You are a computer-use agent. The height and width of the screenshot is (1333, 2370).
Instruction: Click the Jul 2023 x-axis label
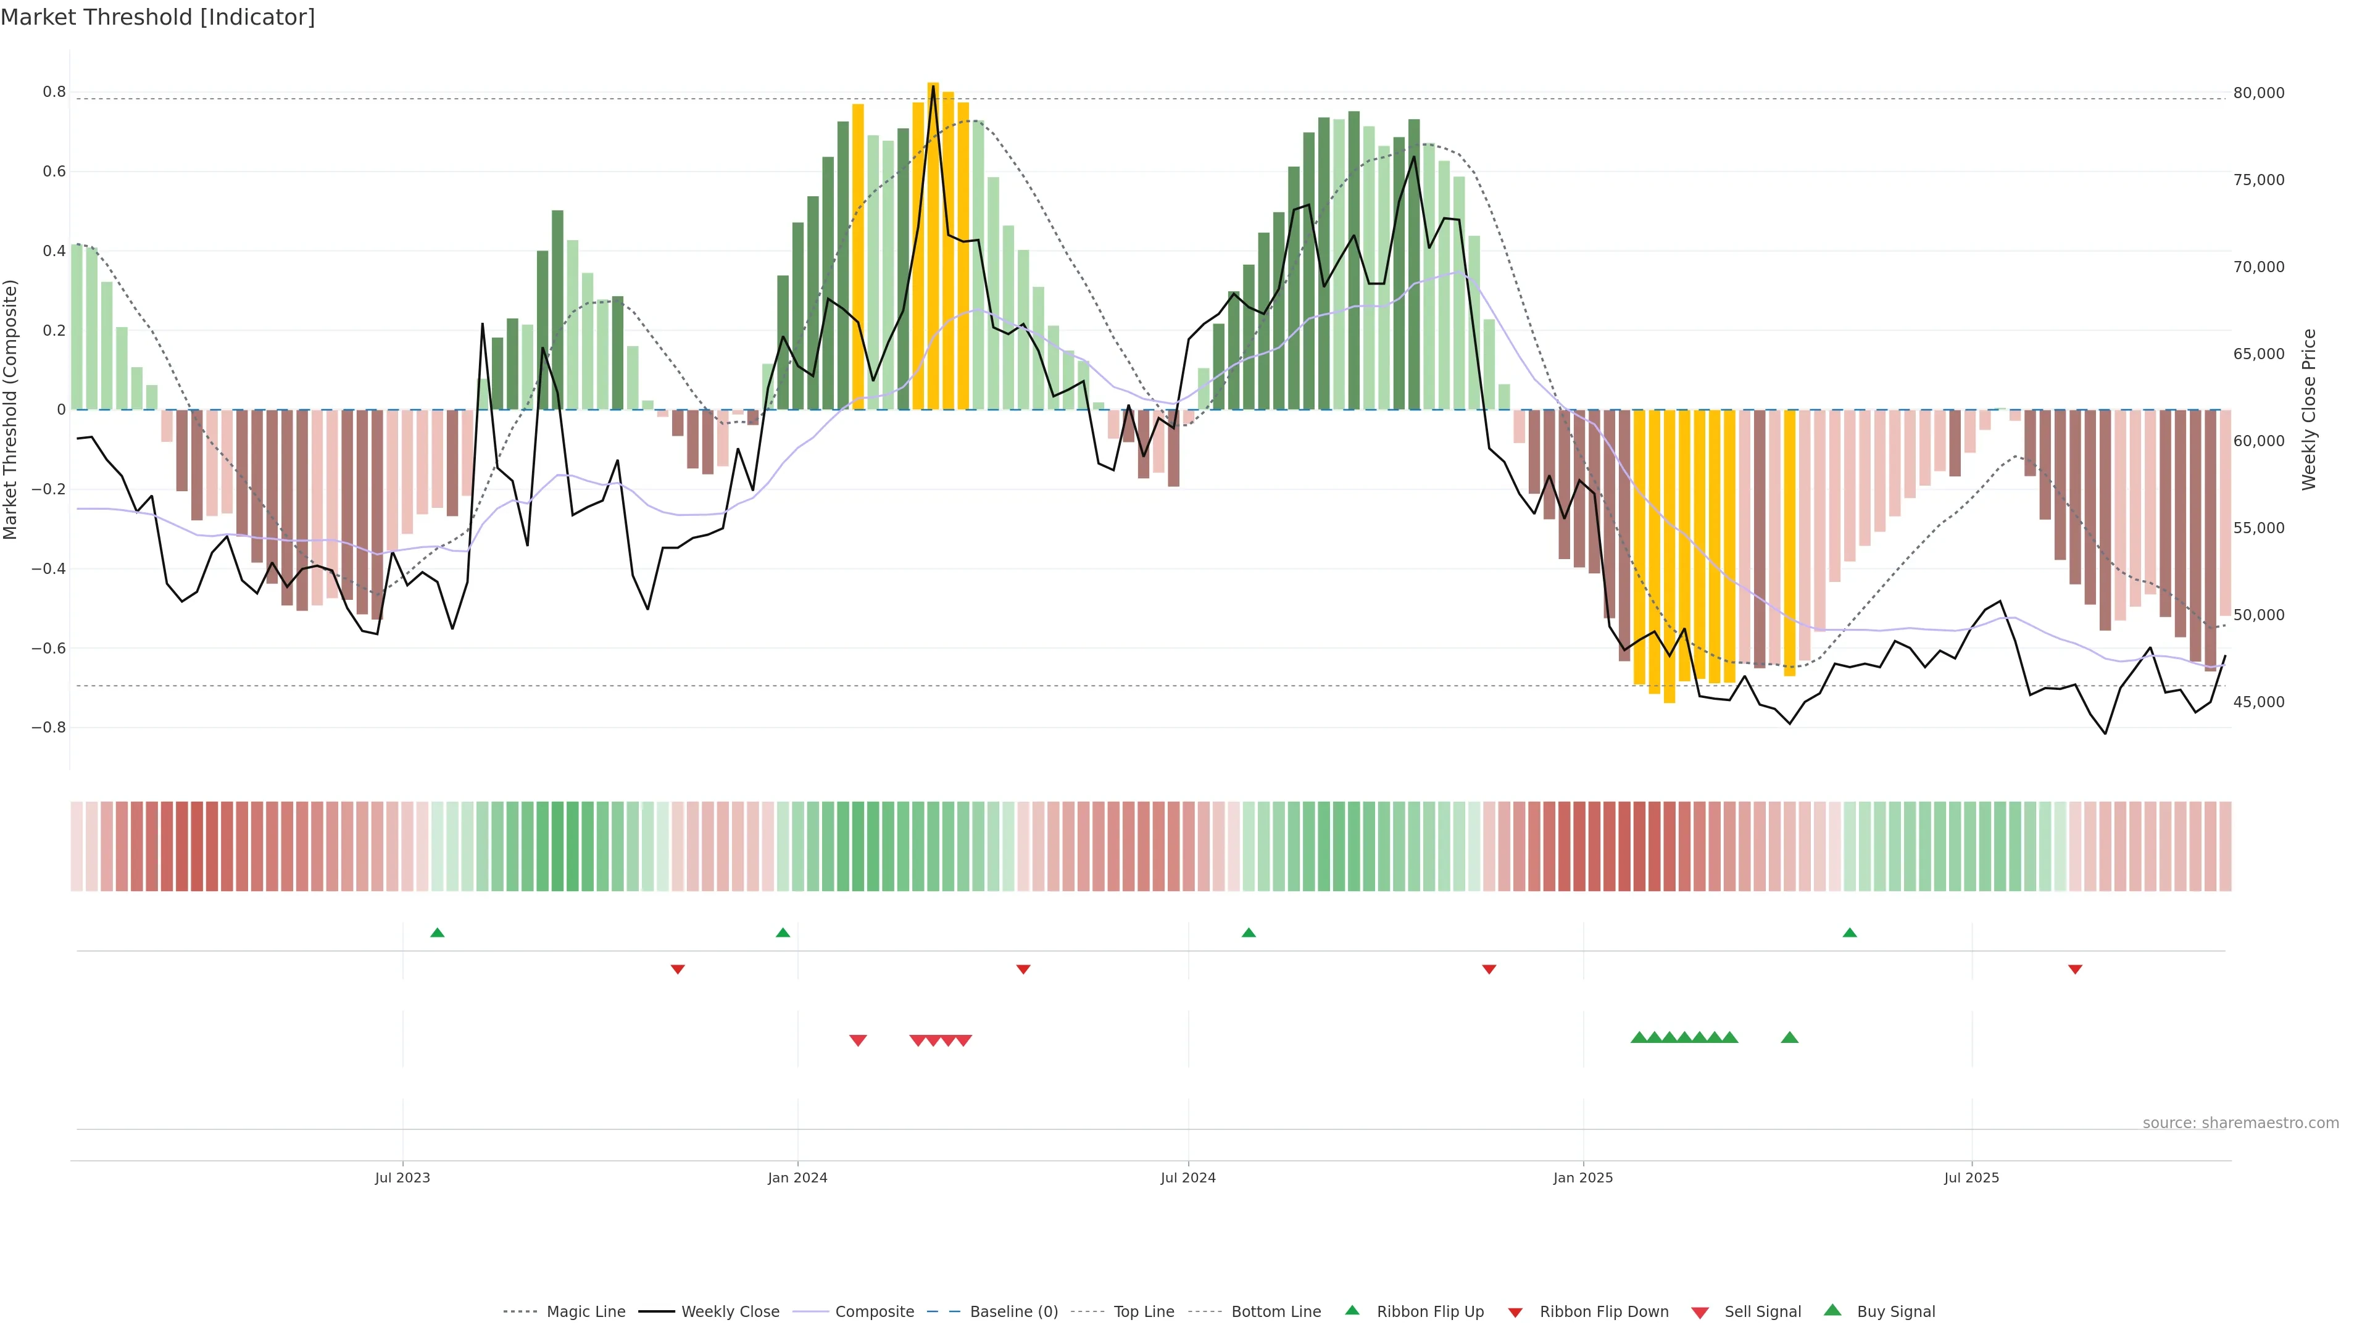402,1177
